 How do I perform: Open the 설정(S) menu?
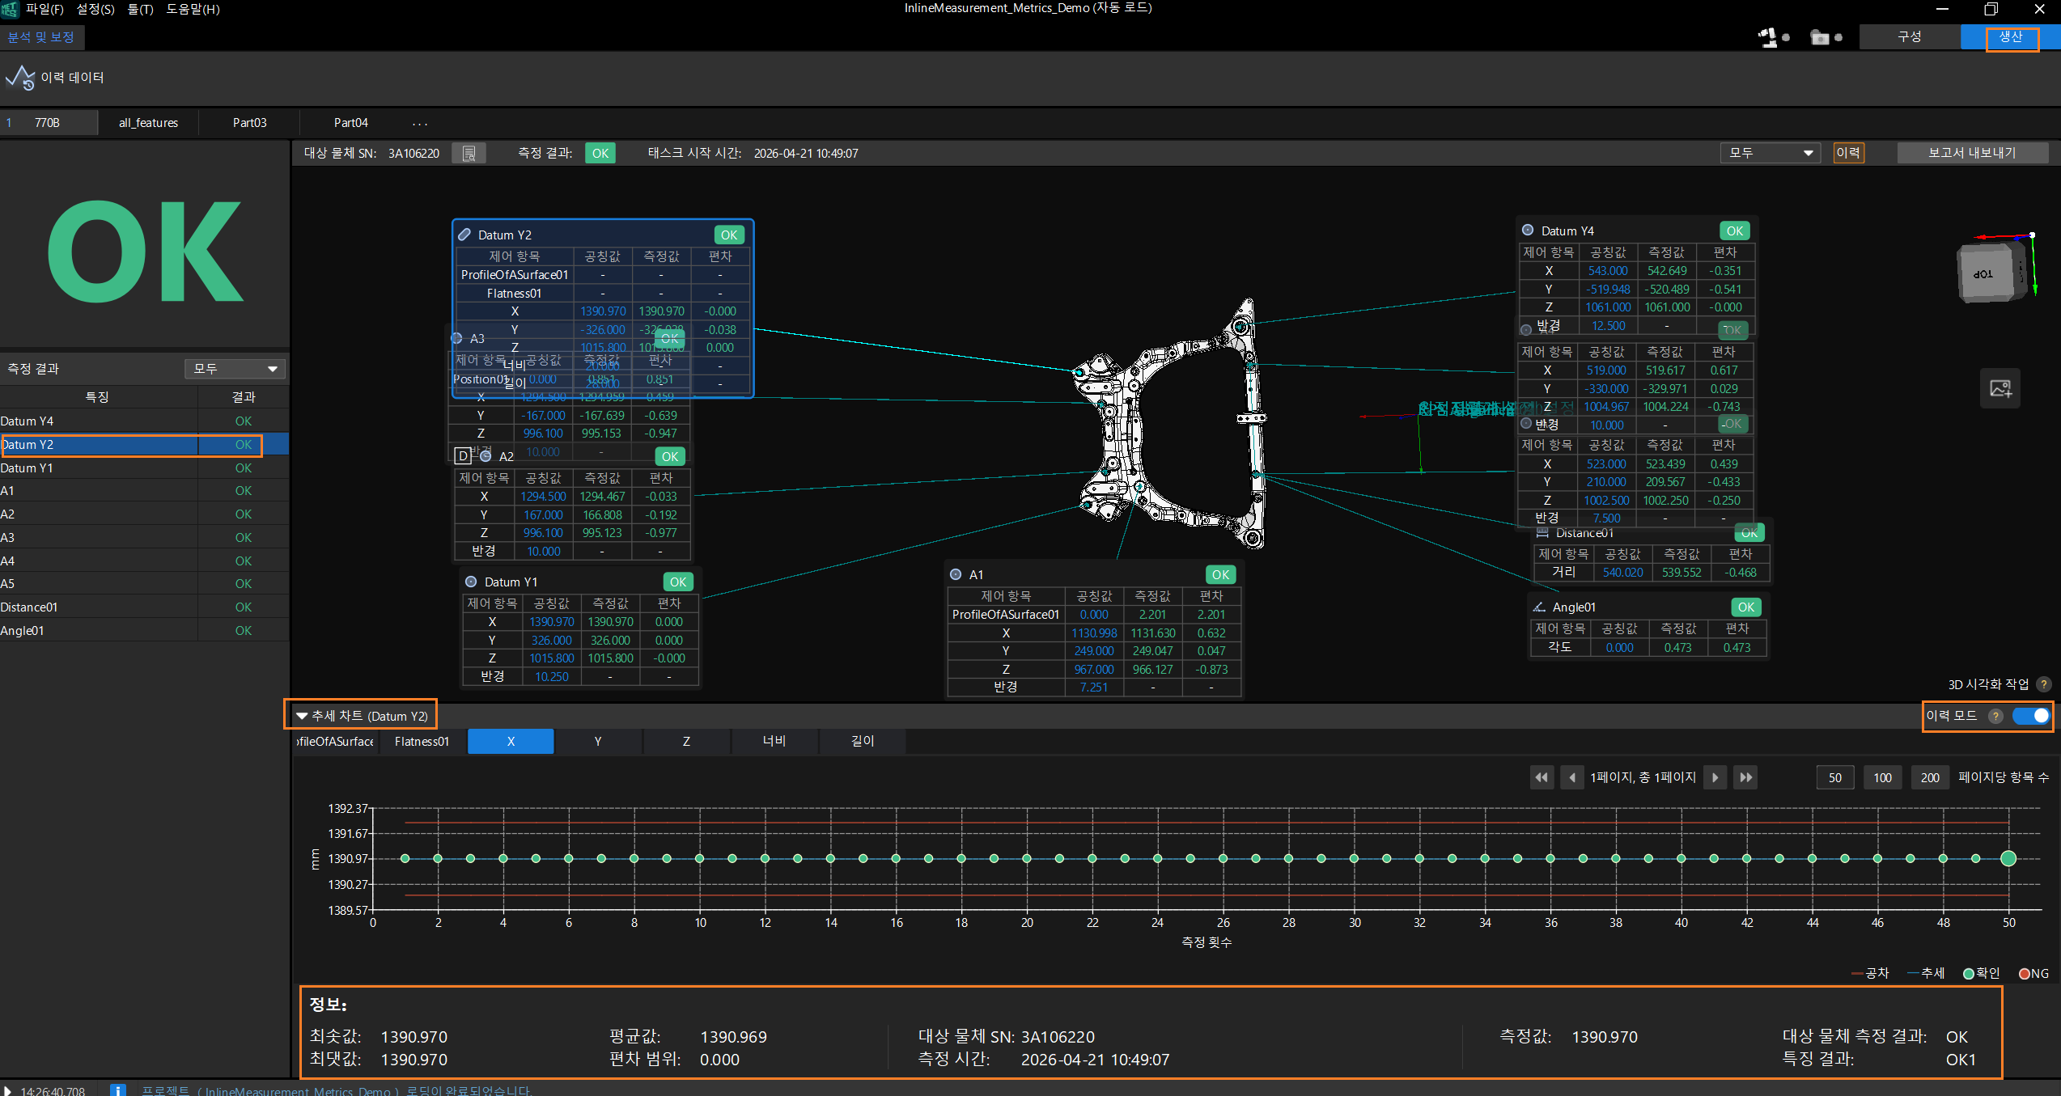point(95,9)
